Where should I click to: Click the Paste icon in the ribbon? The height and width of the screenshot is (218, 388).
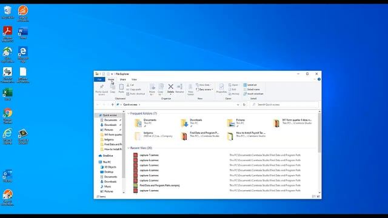tap(121, 88)
